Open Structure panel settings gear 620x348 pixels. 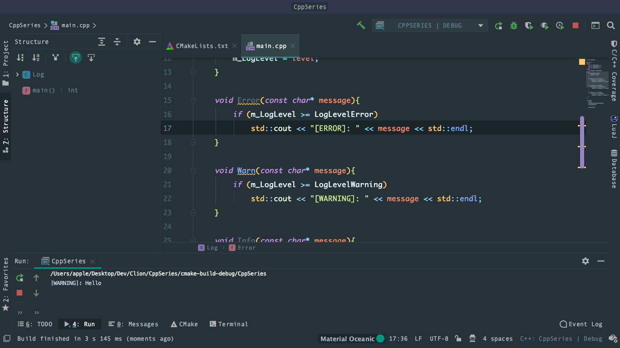tap(137, 42)
